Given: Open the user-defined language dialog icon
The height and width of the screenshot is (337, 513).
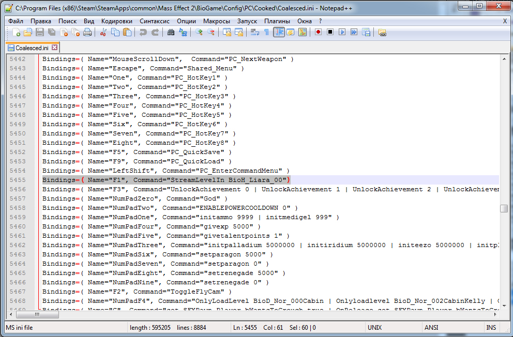Looking at the screenshot, I should click(291, 33).
